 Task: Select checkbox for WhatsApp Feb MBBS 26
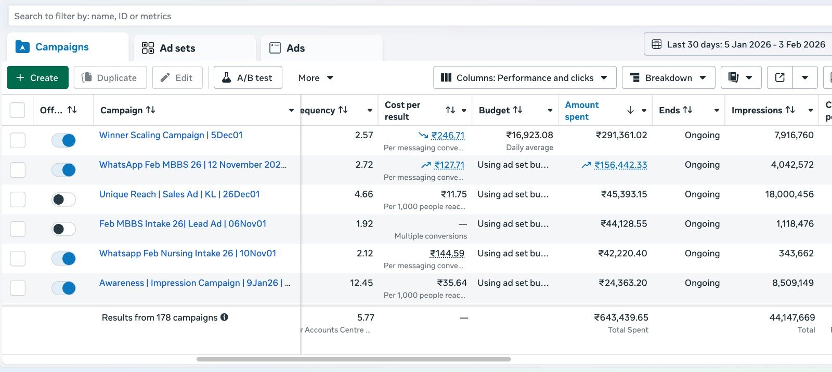pos(18,170)
